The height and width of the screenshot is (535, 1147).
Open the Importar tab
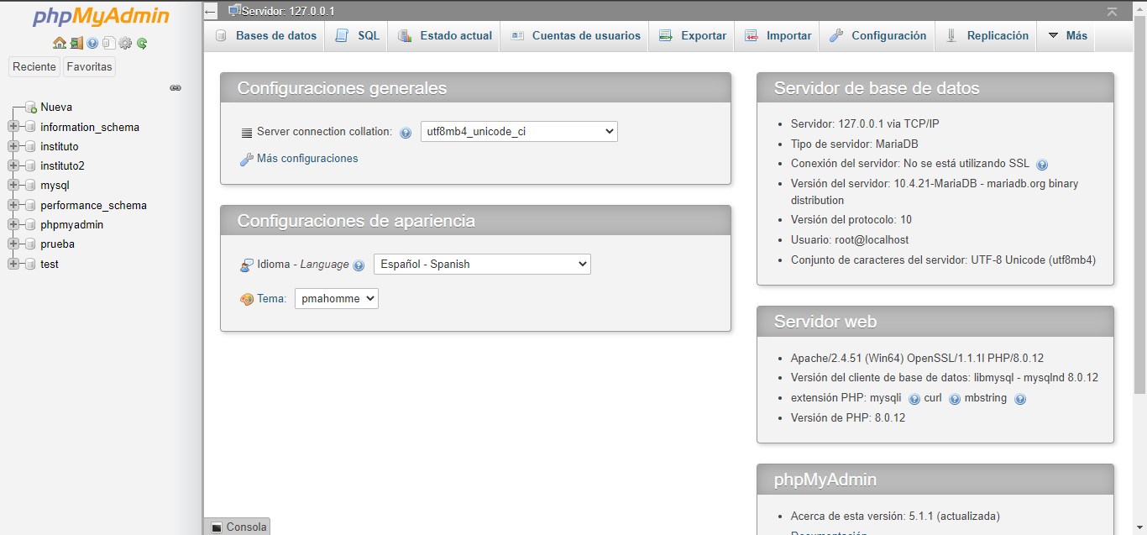pos(778,36)
